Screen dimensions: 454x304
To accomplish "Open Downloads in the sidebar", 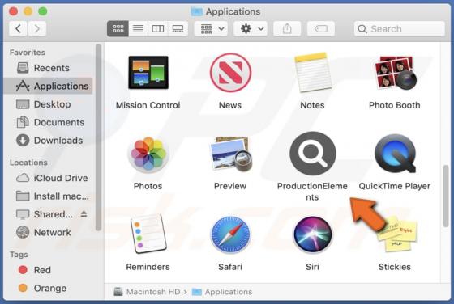I will 49,141.
